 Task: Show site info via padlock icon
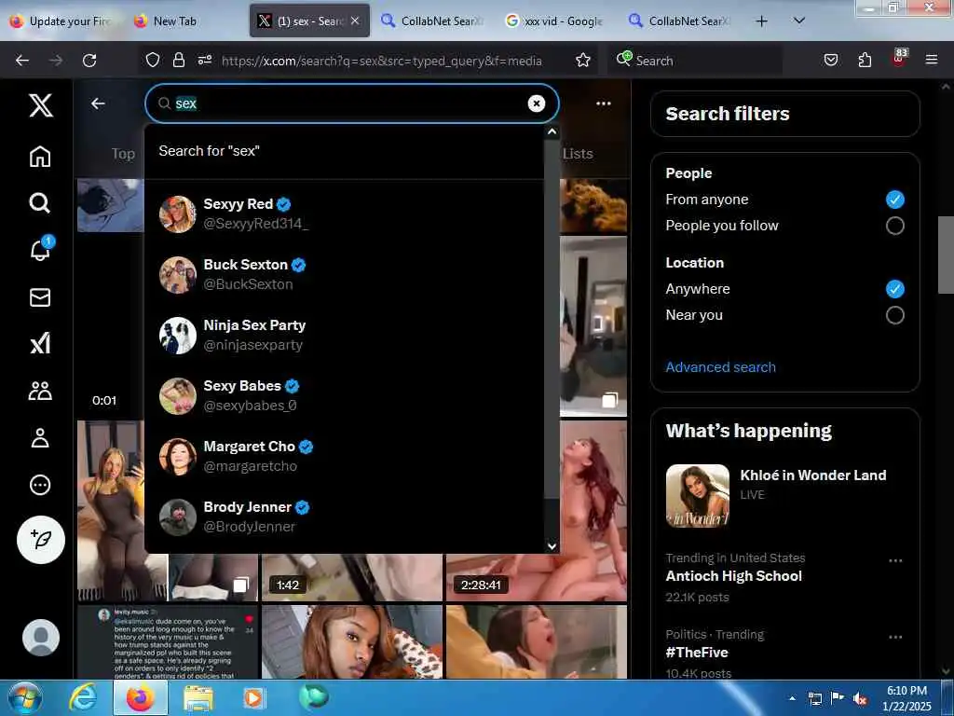click(x=178, y=60)
